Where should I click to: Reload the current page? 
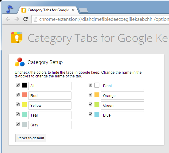tap(26, 19)
